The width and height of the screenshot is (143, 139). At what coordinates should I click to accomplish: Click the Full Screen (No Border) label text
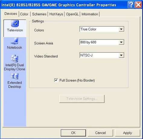77,81
